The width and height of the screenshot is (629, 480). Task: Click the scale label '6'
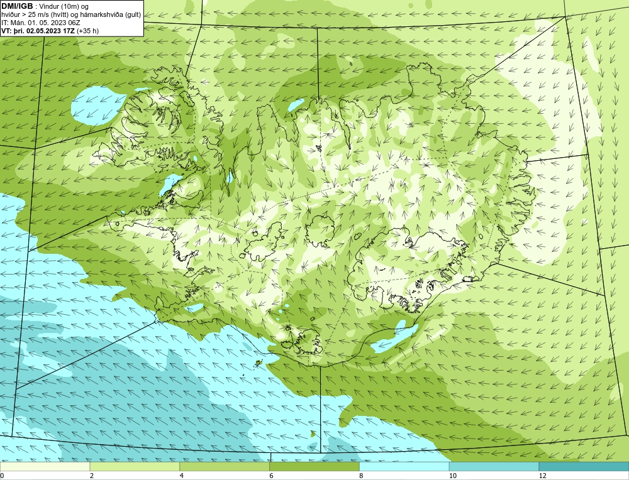click(x=272, y=476)
